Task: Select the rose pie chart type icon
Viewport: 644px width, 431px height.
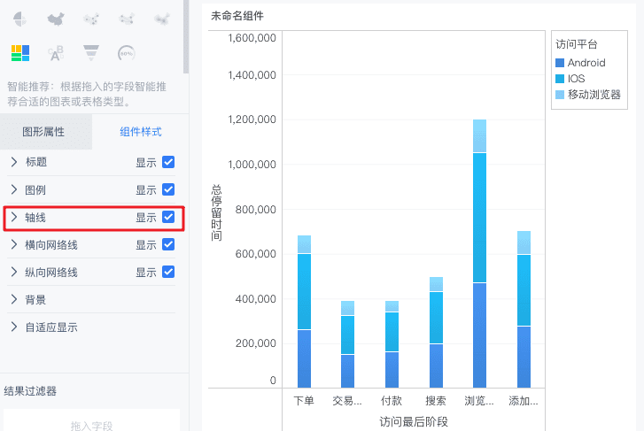Action: click(19, 19)
